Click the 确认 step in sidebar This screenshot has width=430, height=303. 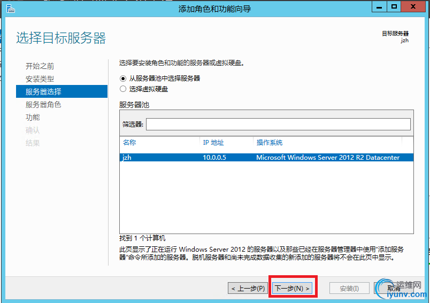pyautogui.click(x=33, y=130)
